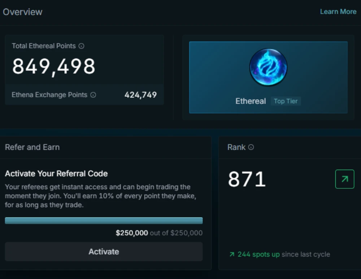
Task: Click the Total Ethereal Points info icon
Action: [x=82, y=46]
